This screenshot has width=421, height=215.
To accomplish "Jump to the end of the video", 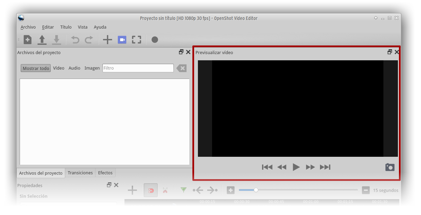I will (325, 167).
